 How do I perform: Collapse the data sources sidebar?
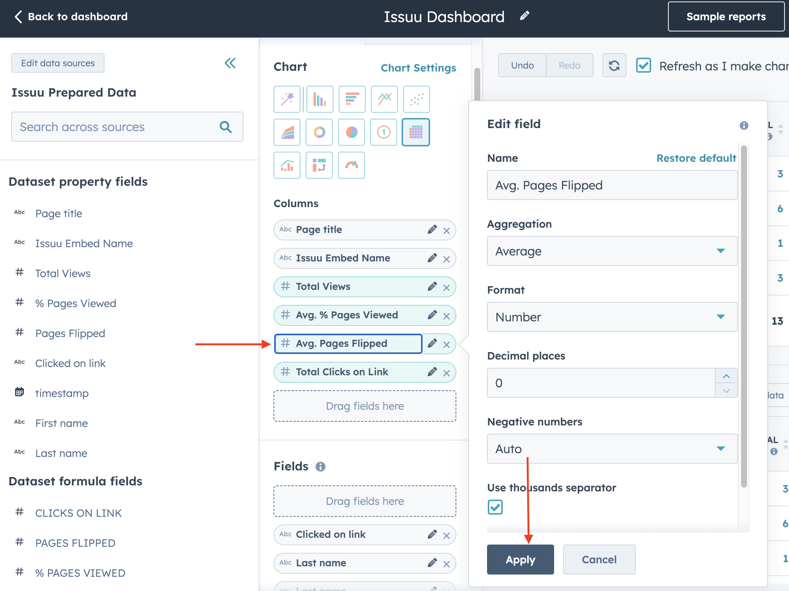pos(230,63)
